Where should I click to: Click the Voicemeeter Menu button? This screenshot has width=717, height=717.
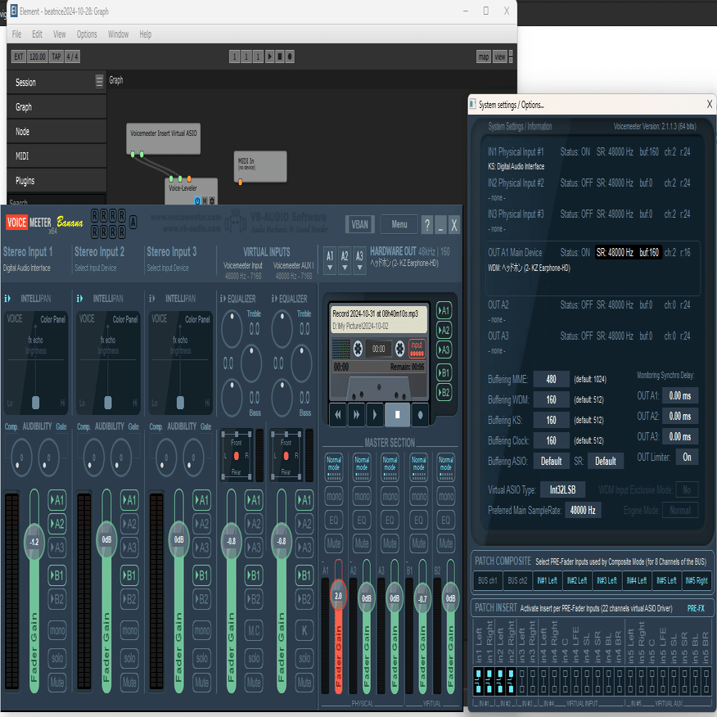point(399,224)
